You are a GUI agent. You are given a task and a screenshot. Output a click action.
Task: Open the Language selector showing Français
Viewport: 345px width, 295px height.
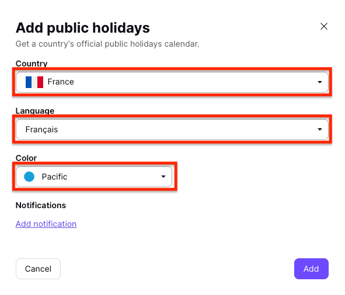[x=172, y=129]
